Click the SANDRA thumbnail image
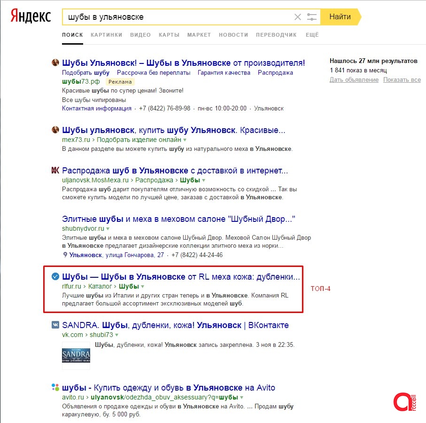 (x=76, y=355)
